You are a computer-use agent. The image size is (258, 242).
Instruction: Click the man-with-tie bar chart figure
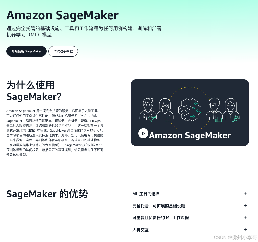(214, 110)
